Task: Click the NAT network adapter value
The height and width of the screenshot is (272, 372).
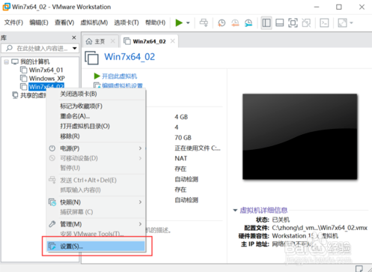Action: (x=181, y=158)
